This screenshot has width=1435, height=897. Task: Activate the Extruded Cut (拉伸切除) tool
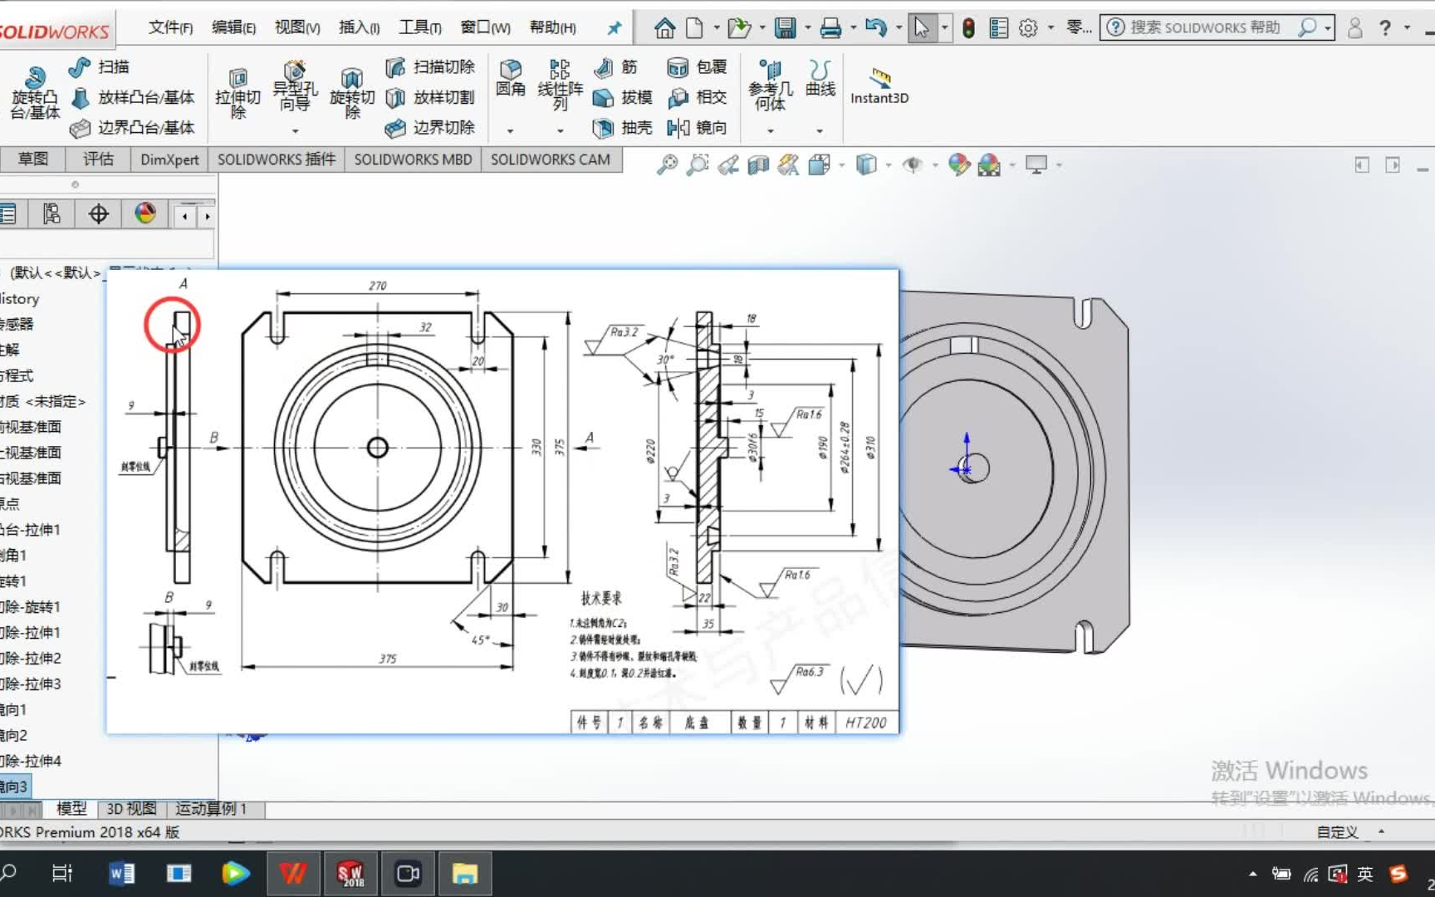[238, 93]
